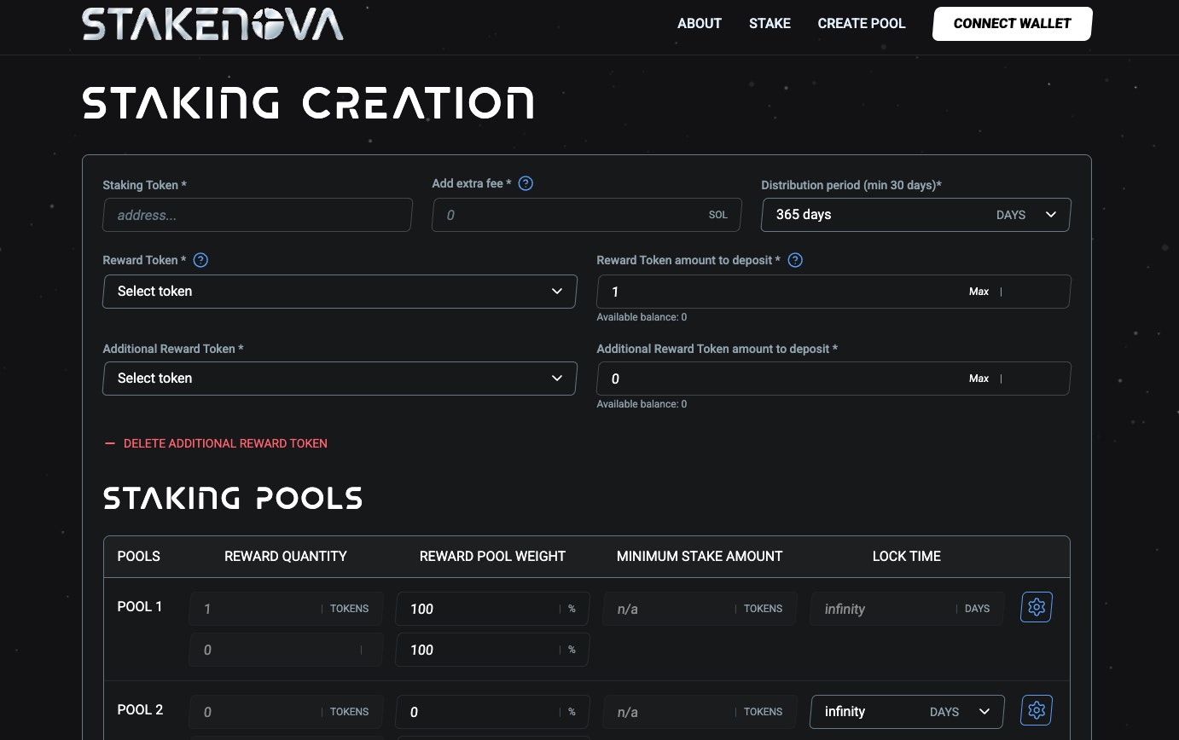Go to the CREATE POOL section
Image resolution: width=1179 pixels, height=740 pixels.
pos(862,23)
